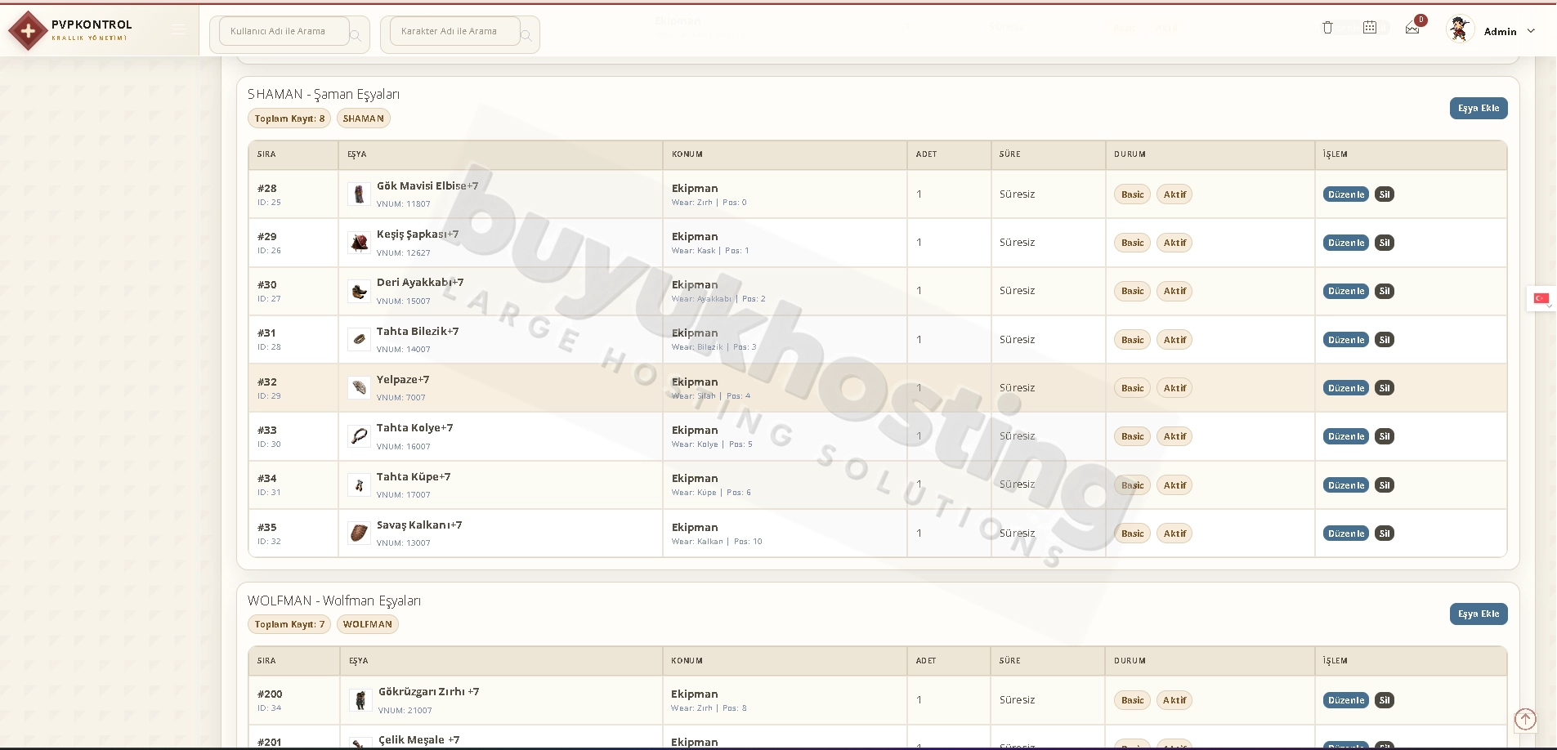Toggle the sidebar hamburger menu
This screenshot has height=750, width=1557.
pyautogui.click(x=179, y=29)
